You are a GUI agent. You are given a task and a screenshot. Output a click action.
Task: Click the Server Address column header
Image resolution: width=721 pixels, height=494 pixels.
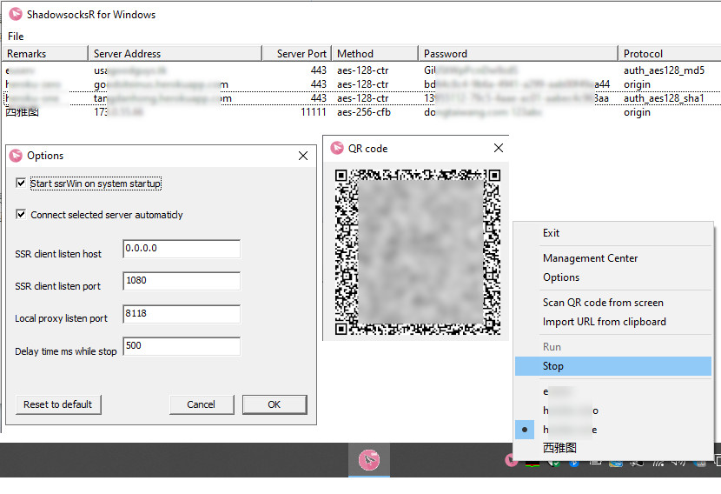tap(175, 54)
